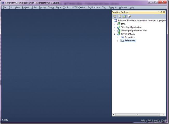169x124 pixels.
Task: Click the rightmost Solution Explorer toolbar icon
Action: point(129,16)
